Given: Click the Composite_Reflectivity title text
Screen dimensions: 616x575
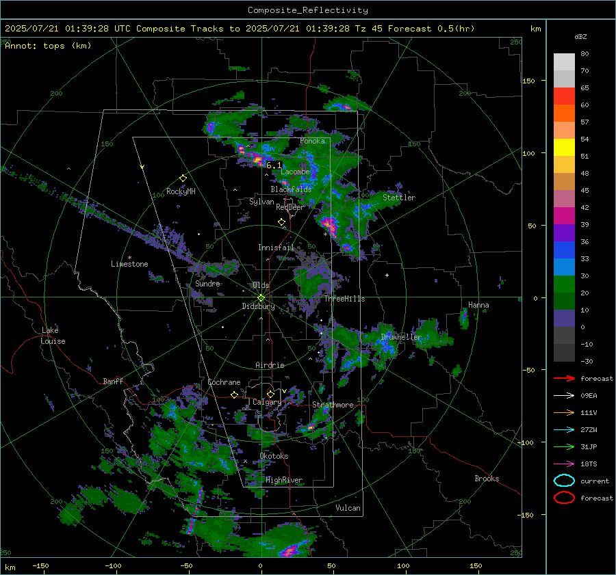Looking at the screenshot, I should coord(308,10).
